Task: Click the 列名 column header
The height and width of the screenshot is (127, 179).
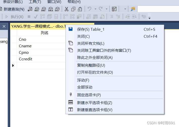Action: pos(45,33)
